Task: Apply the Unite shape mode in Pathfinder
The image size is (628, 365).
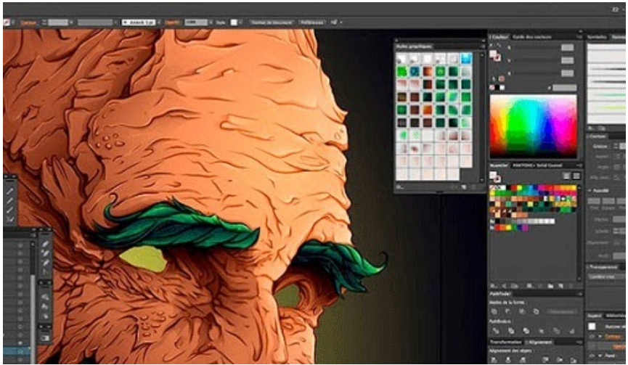Action: (494, 311)
